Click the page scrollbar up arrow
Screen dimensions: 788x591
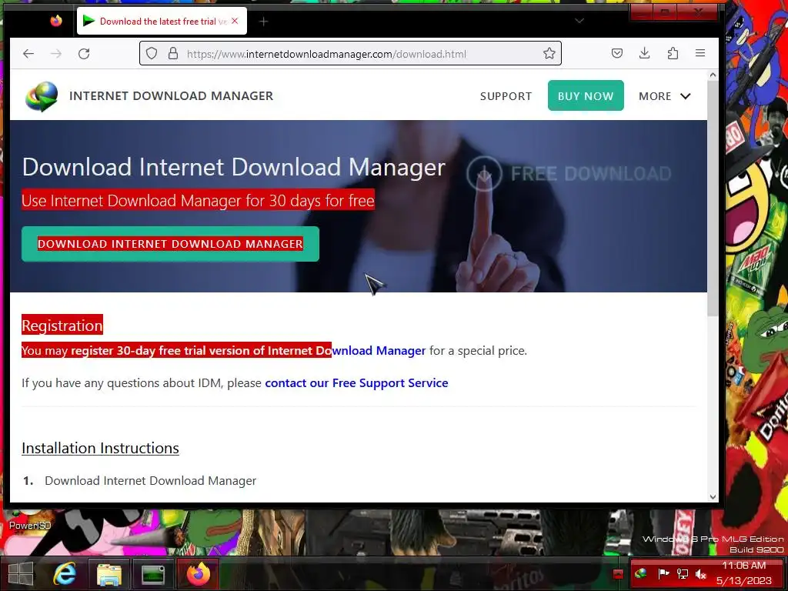click(713, 75)
